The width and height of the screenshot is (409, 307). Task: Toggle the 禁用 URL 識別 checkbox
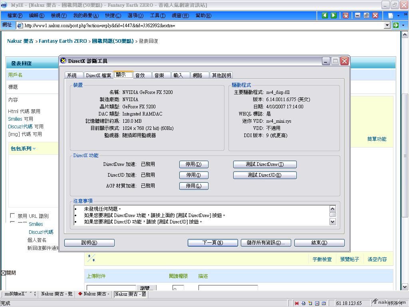click(12, 216)
